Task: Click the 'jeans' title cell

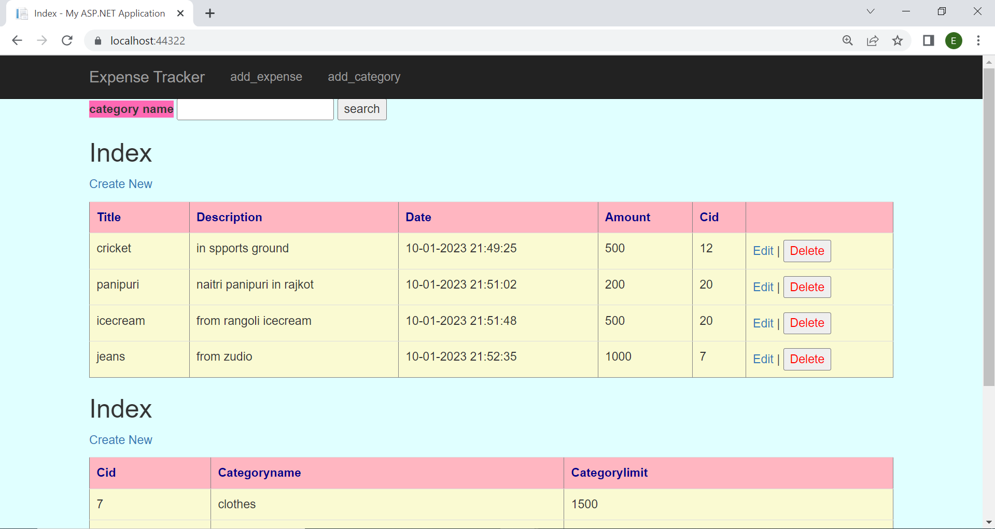Action: 139,359
